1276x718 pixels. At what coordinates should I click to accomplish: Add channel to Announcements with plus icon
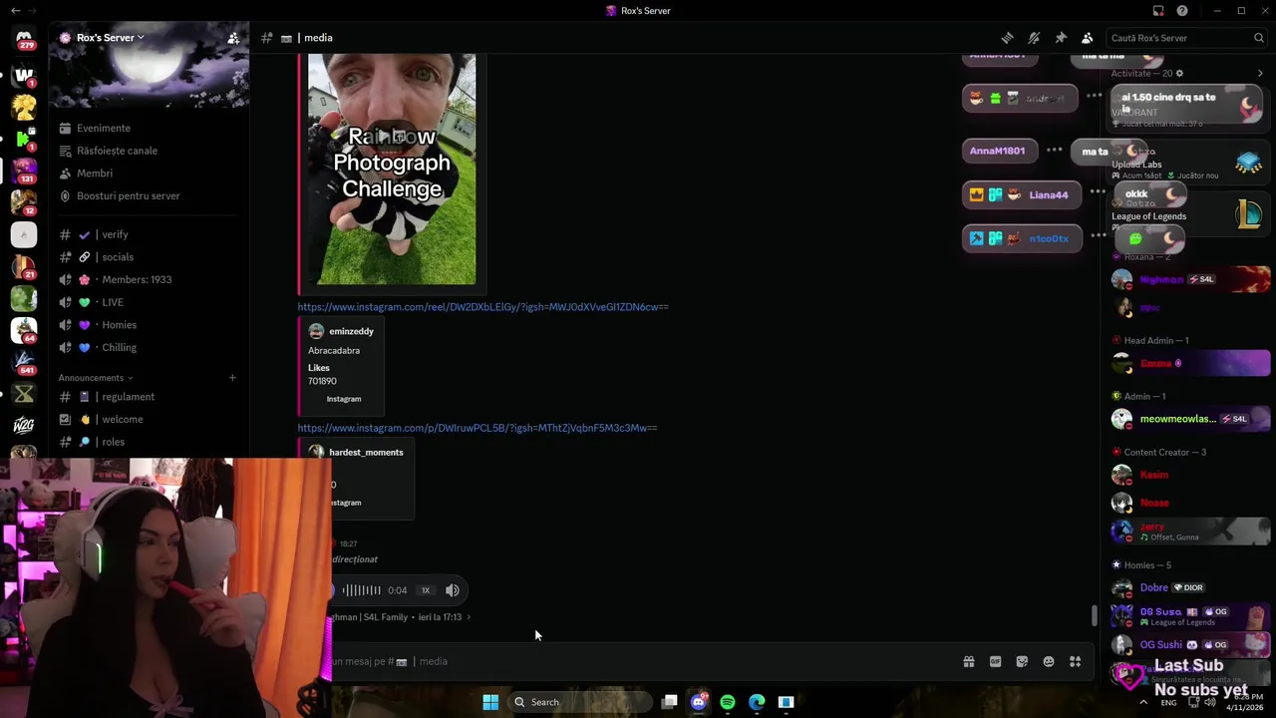click(232, 378)
